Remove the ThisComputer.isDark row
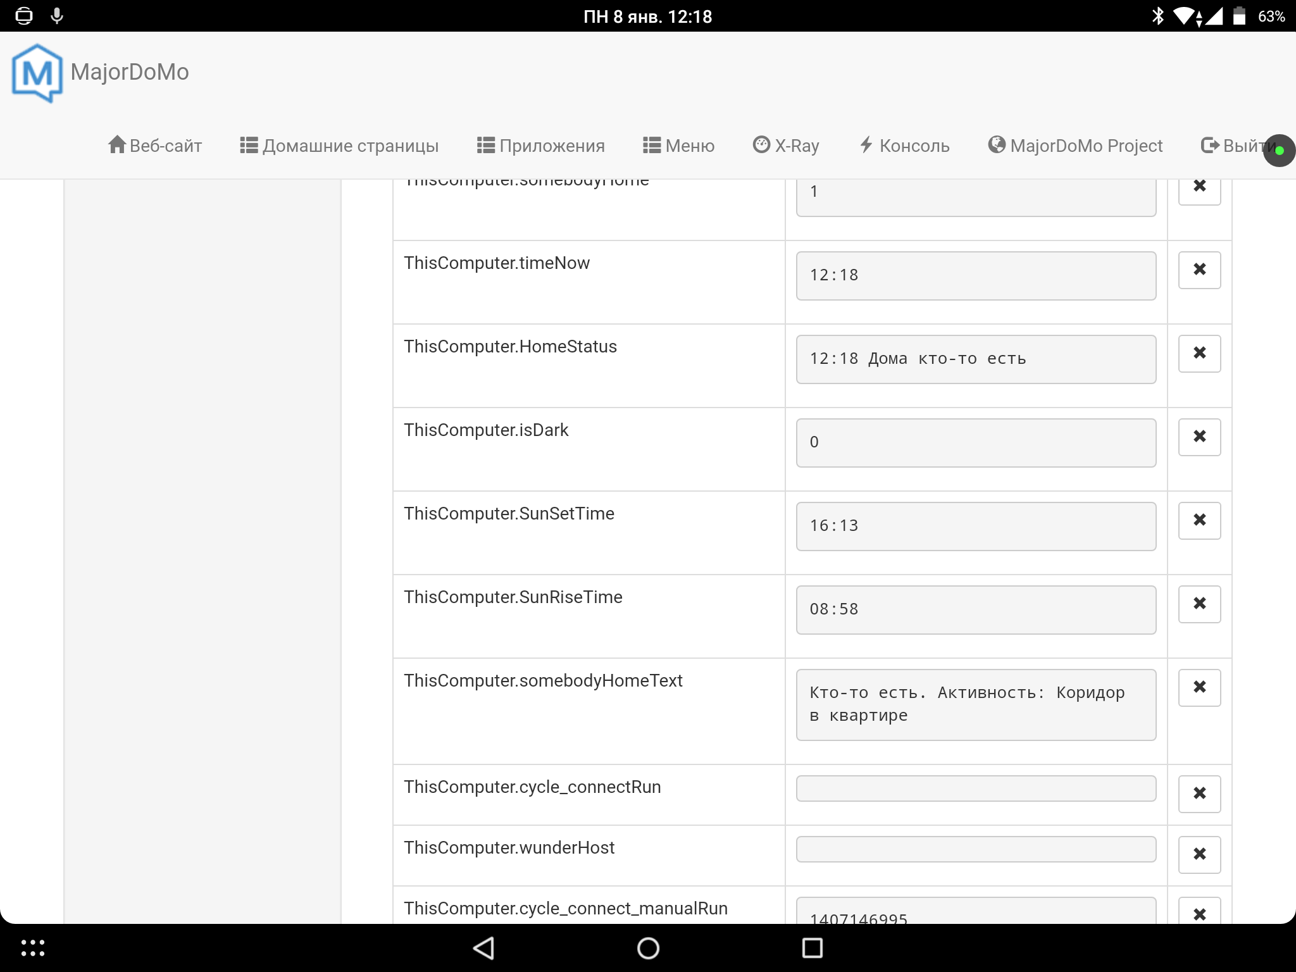 point(1199,437)
